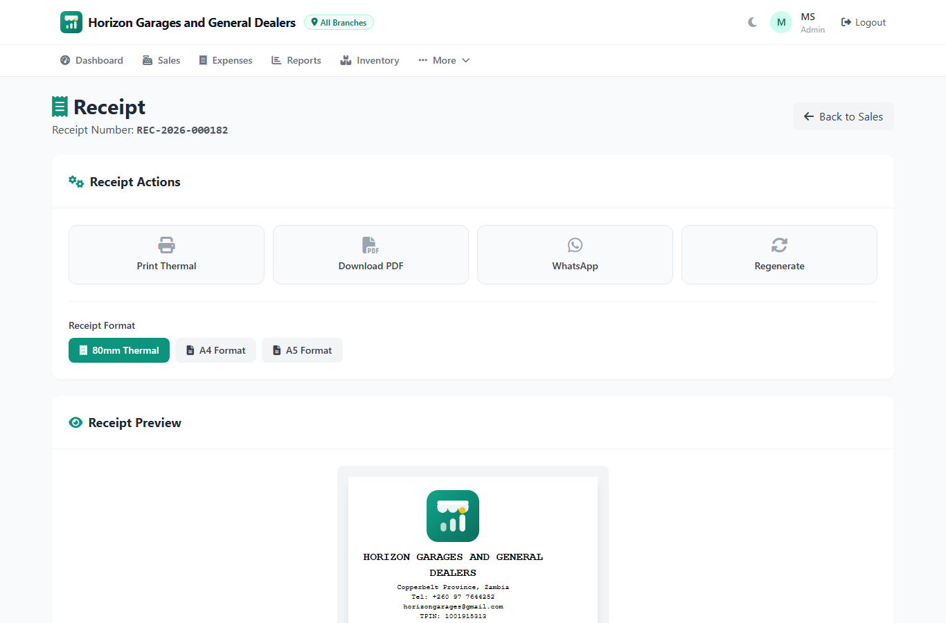Viewport: 946px width, 623px height.
Task: Click the green receipt icon beside the title
Action: [60, 107]
